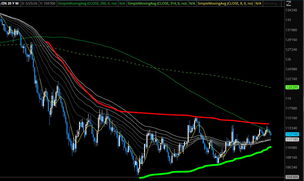The image size is (304, 181).
Task: Click the 115'160 price axis label
Action: coord(291,118)
